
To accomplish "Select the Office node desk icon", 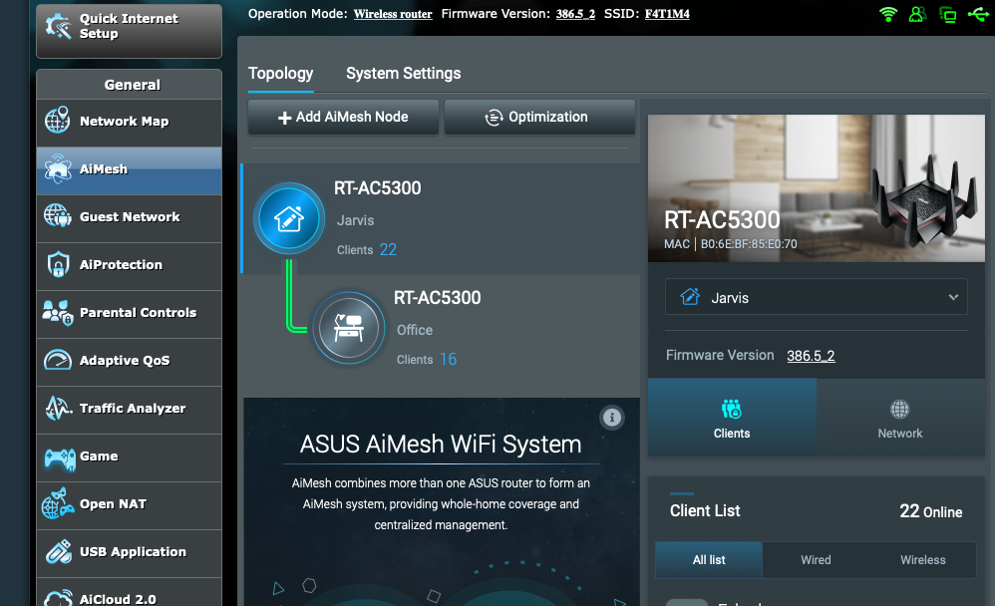I will 349,328.
